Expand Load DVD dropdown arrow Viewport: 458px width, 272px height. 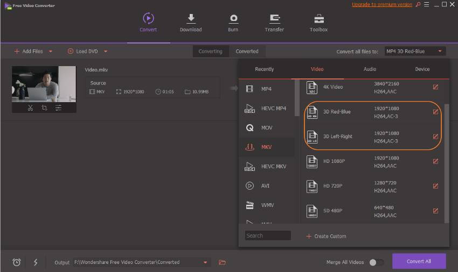tap(106, 51)
